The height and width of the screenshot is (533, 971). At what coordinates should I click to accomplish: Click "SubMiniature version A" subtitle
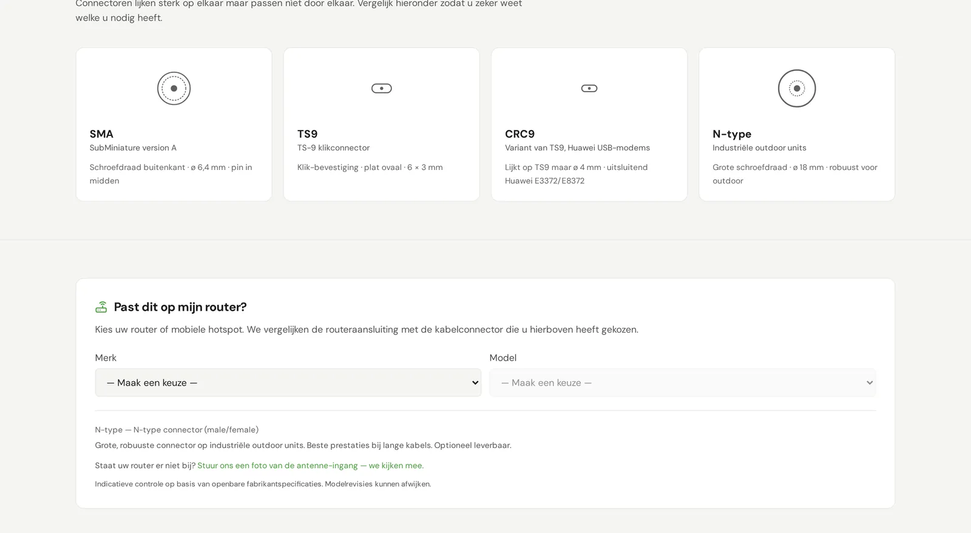(133, 148)
